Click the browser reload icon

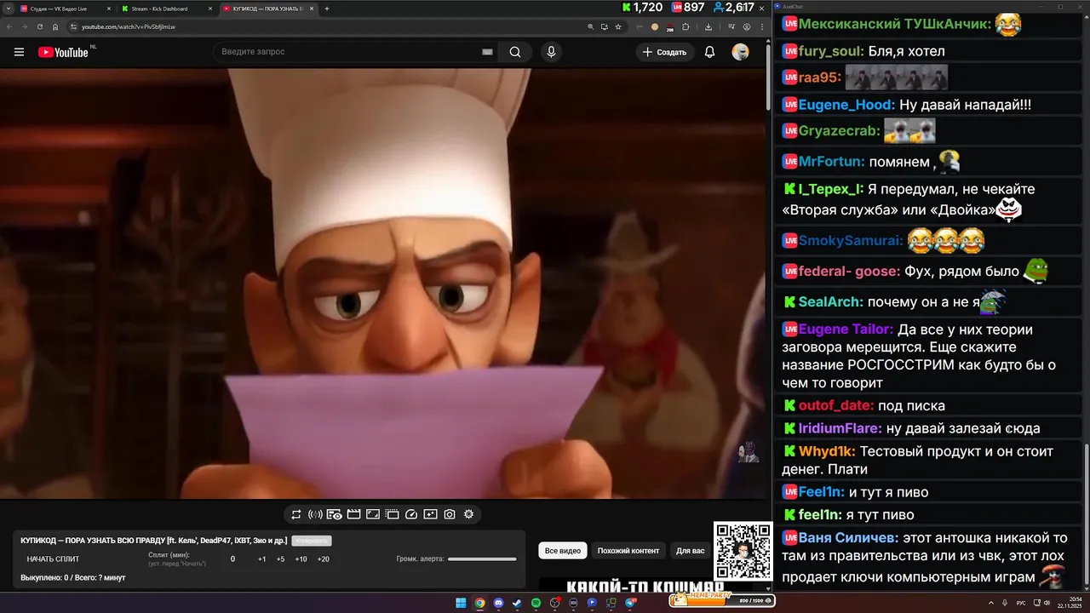(x=40, y=26)
